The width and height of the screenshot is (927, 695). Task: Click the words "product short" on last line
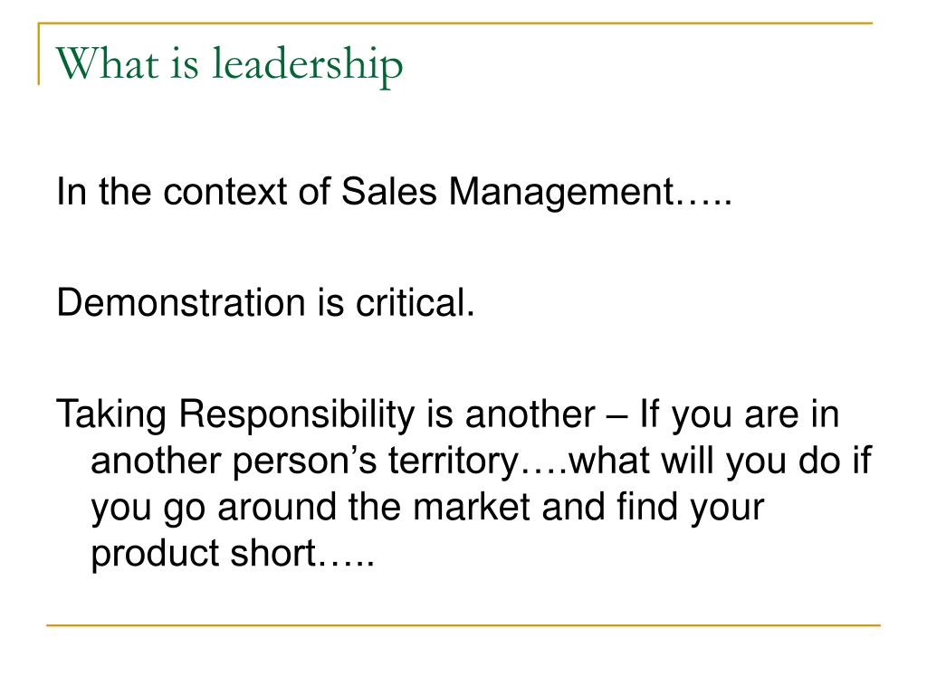click(204, 553)
